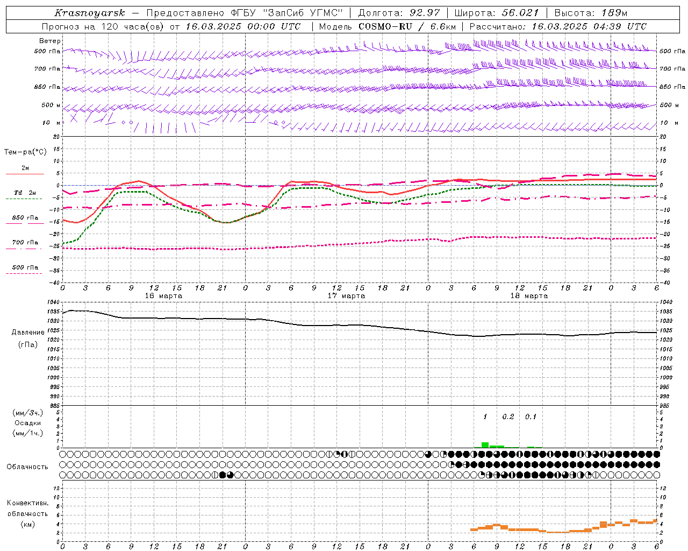Image resolution: width=688 pixels, height=551 pixels.
Task: Select the COSMO-RU model name
Action: pyautogui.click(x=386, y=26)
